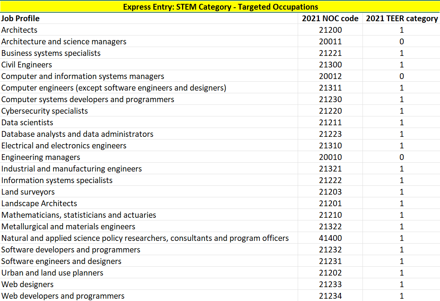
Task: Select the Architects job profile cell
Action: (x=20, y=30)
